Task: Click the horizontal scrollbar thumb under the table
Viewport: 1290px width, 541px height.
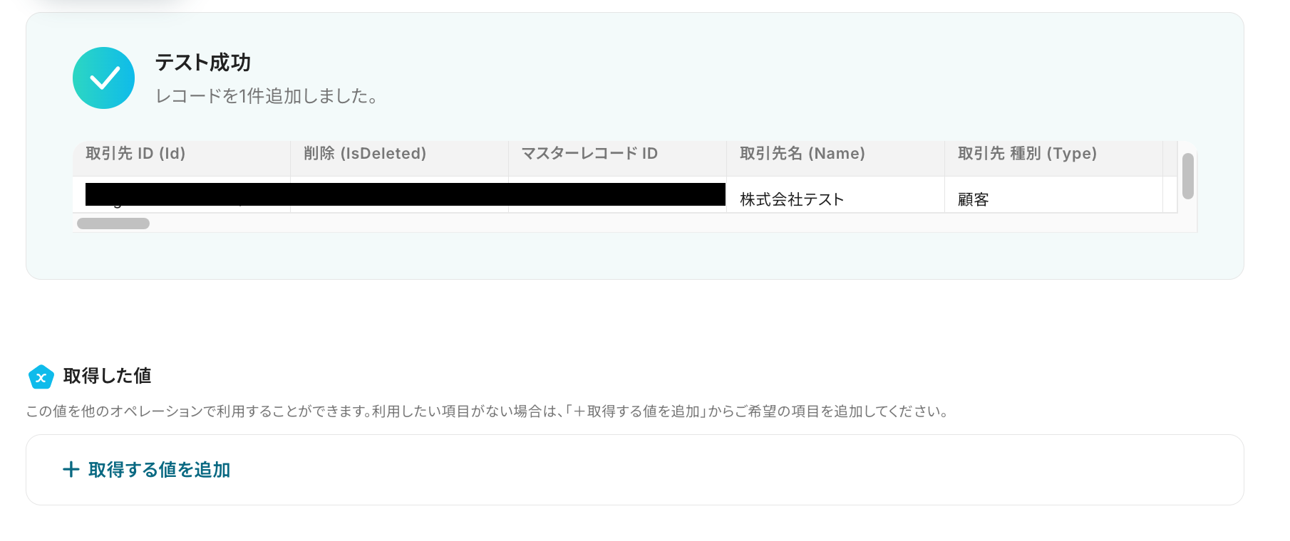Action: pos(113,224)
